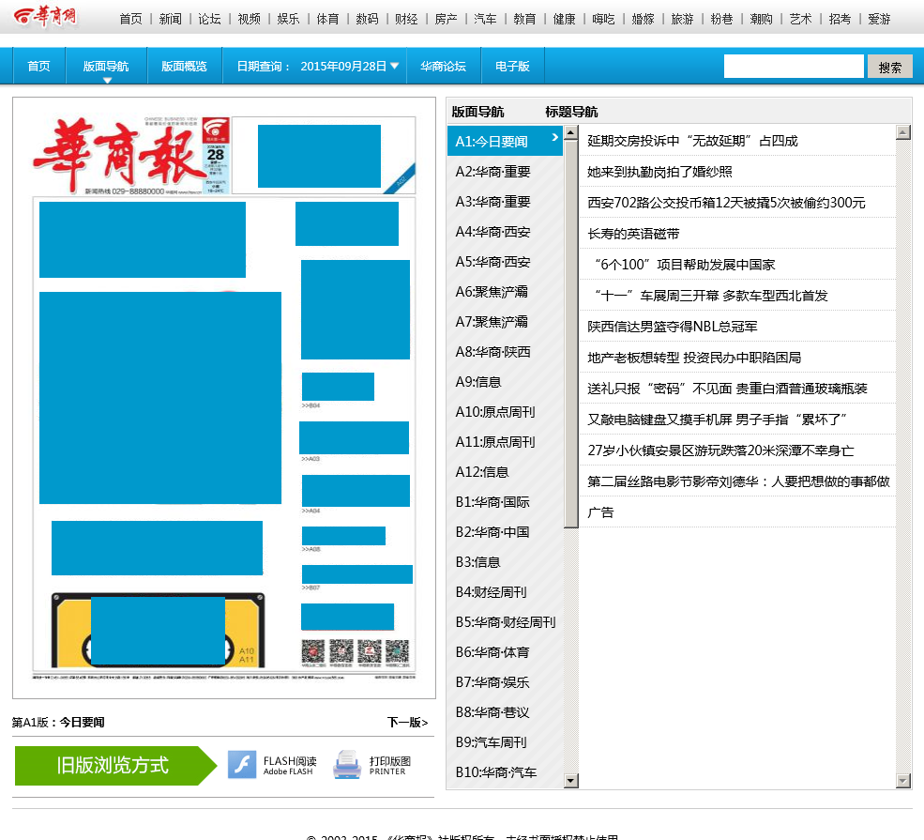Open article 她来到执勤岗拍了婚纱照
Screen dimensions: 924x840
659,172
